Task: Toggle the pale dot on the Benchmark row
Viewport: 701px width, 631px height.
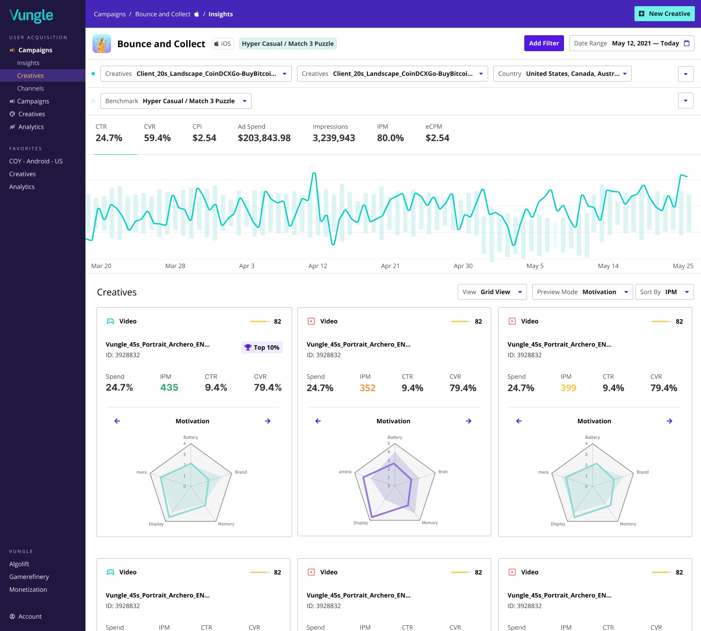Action: pyautogui.click(x=93, y=101)
